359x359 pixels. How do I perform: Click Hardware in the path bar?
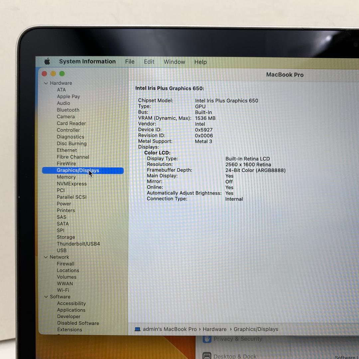[214, 329]
